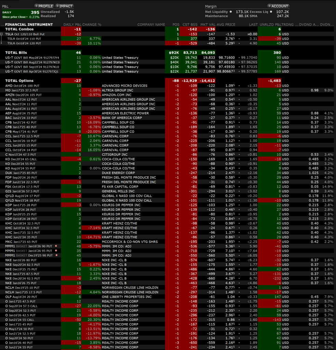The image size is (336, 350).
Task: Click the green Daily P&L value box
Action: point(20,14)
